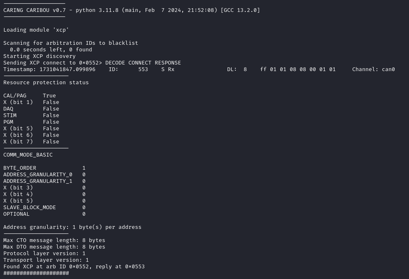This screenshot has width=409, height=279.
Task: Click the timestamp value 1731041847.099896
Action: pyautogui.click(x=67, y=69)
